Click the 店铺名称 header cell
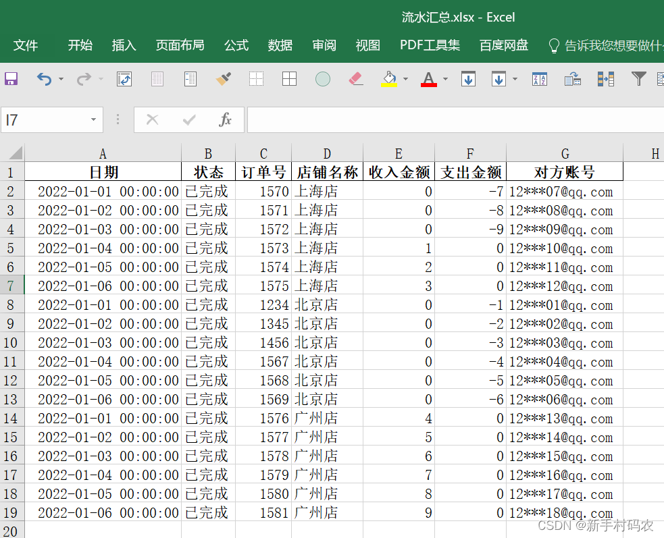Screen dimensions: 664x538 (327, 172)
